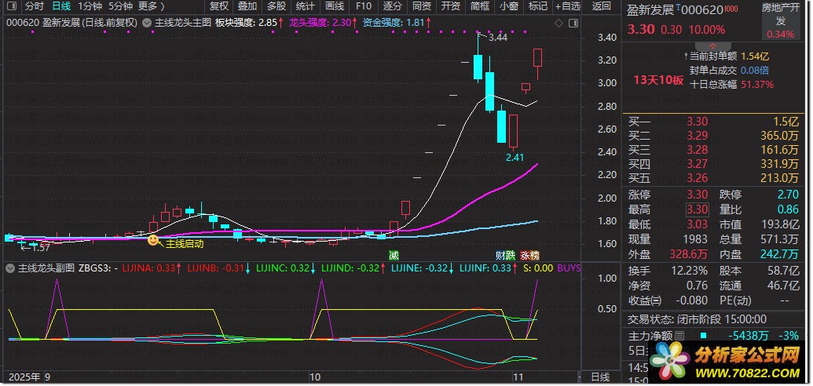This screenshot has height=386, width=813.
Task: Click the 买四 price 3.27 row
Action: tap(713, 165)
